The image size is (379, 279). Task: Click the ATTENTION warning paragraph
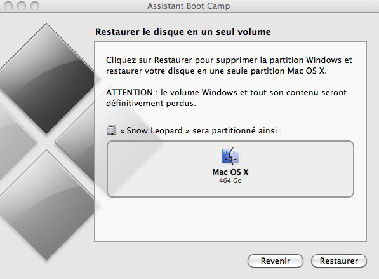226,98
